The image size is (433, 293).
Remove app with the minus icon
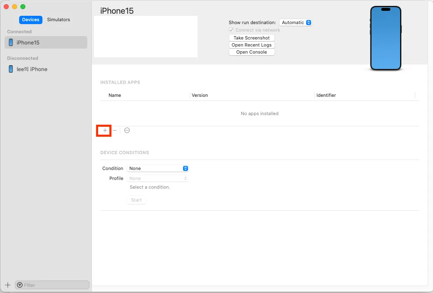pos(115,130)
